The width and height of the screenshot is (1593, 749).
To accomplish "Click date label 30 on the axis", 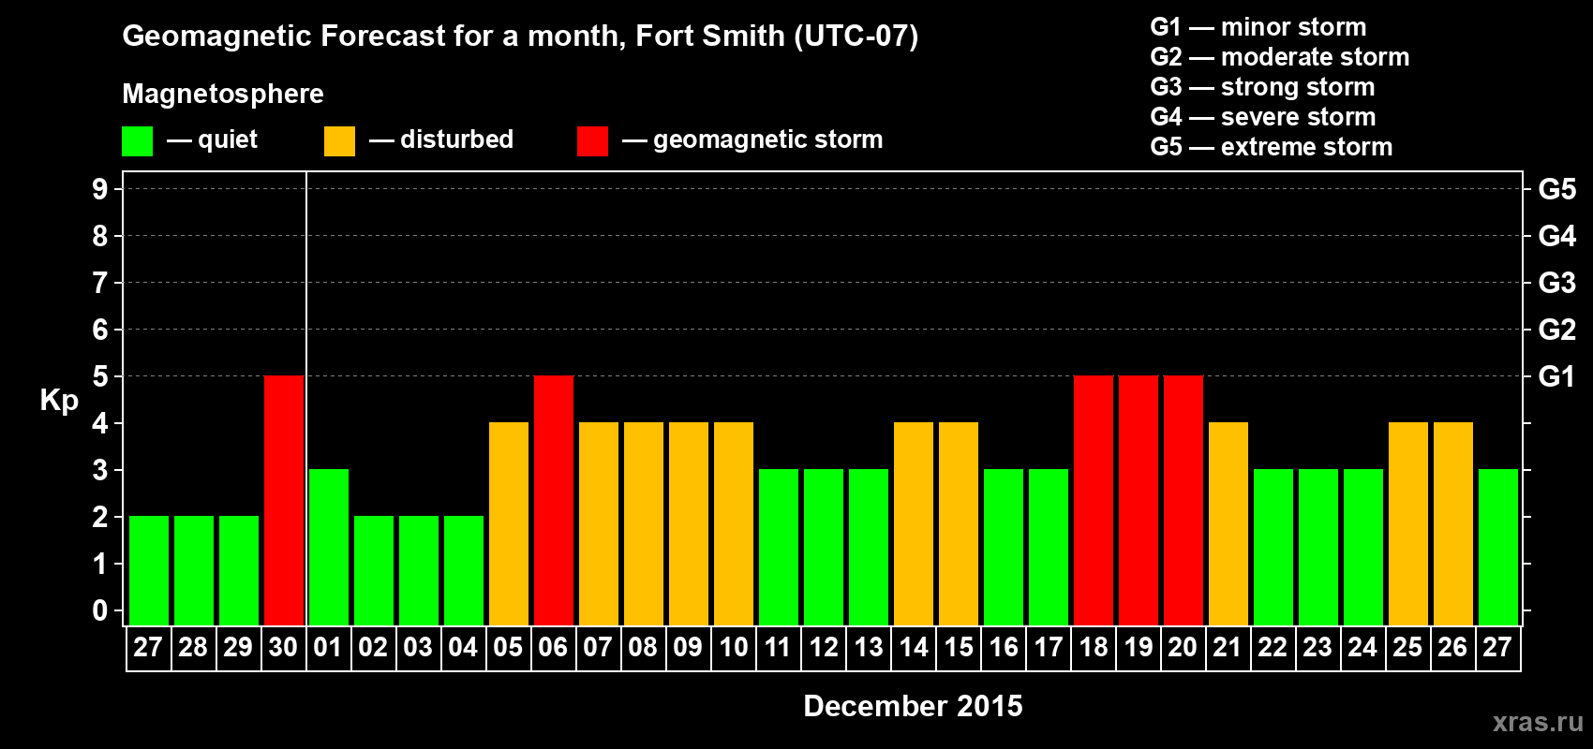I will 283,648.
